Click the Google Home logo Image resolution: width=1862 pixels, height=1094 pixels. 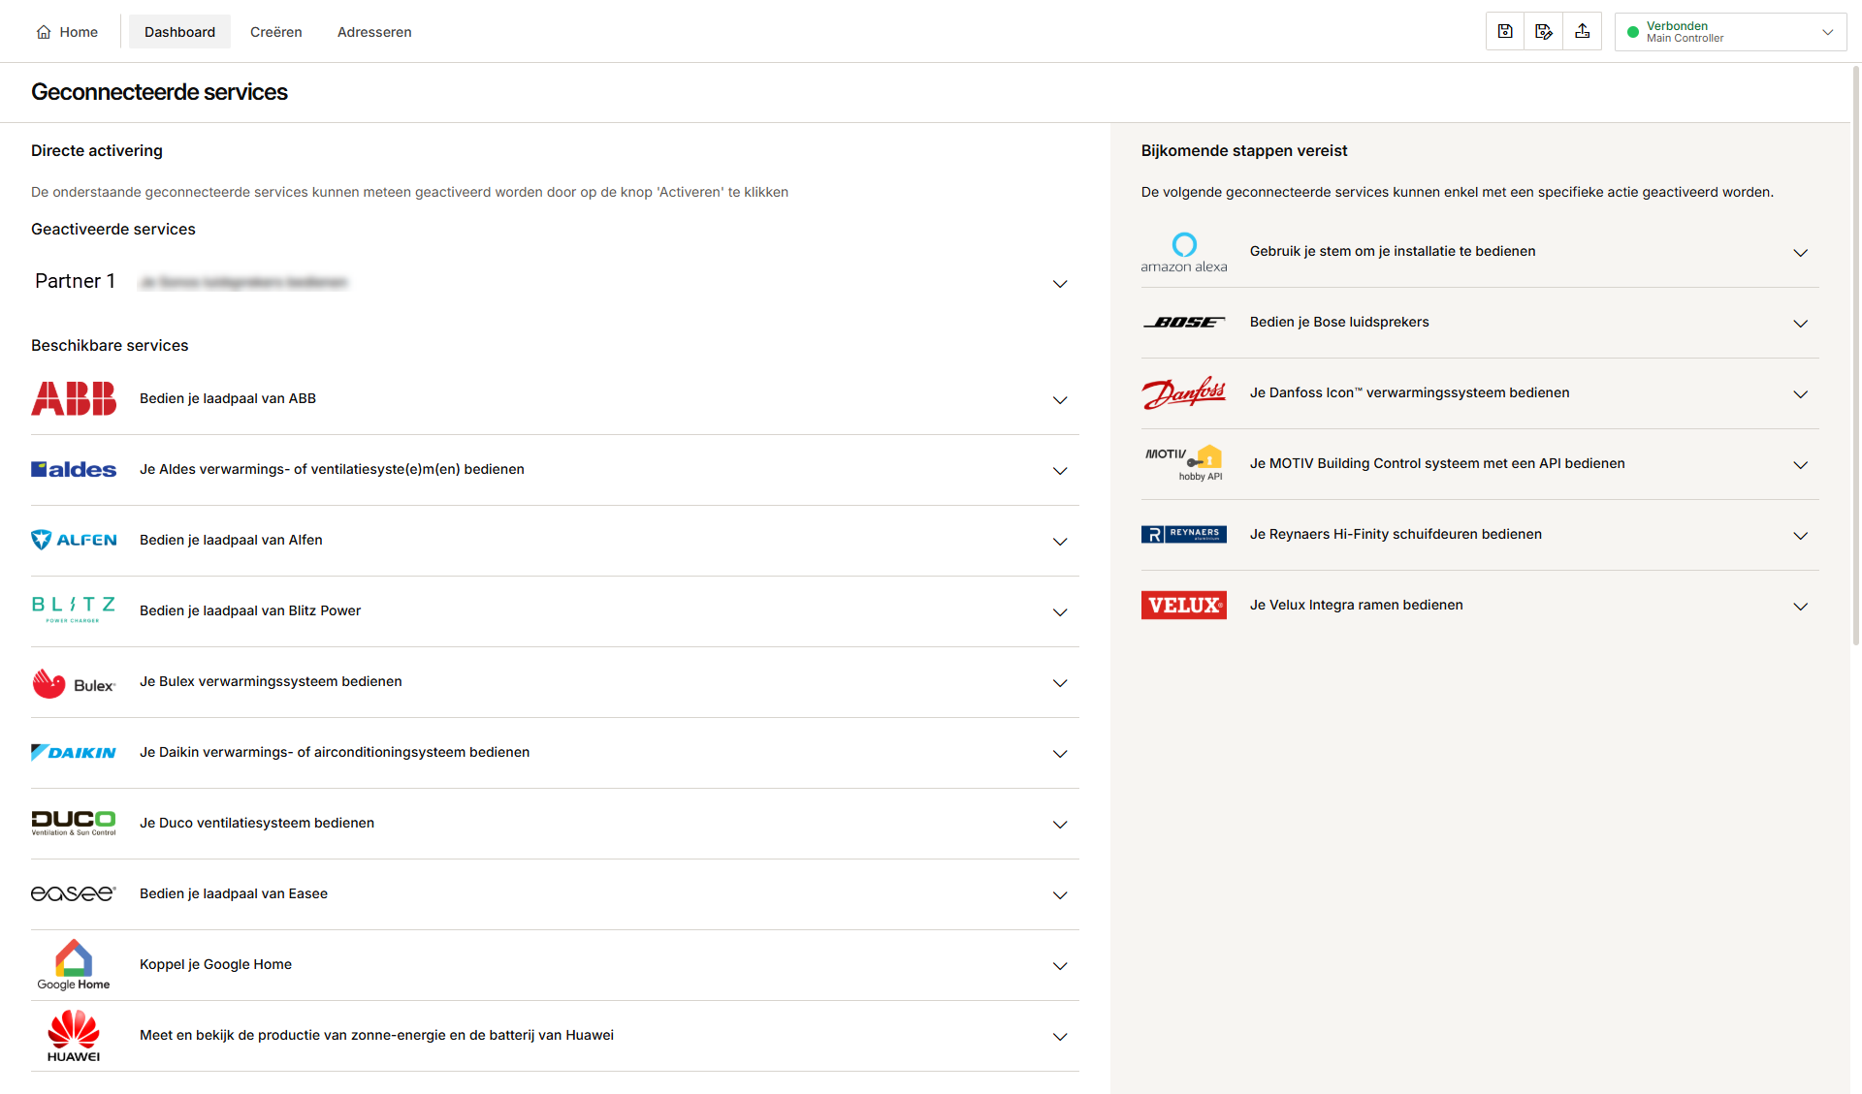[74, 964]
